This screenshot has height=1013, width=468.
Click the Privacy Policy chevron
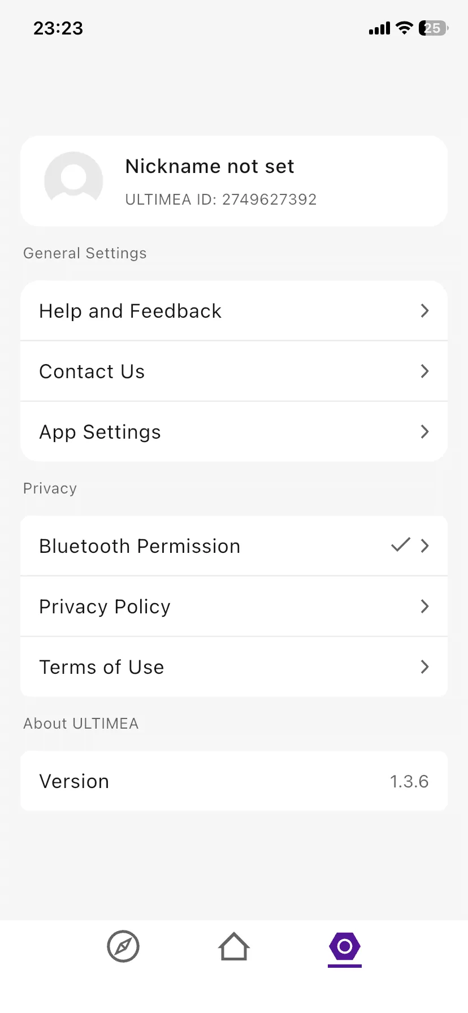pos(425,607)
